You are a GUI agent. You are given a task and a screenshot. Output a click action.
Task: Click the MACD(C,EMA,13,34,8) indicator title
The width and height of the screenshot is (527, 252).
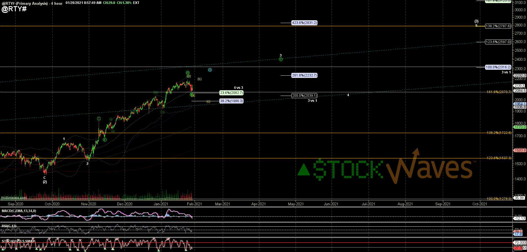(19, 211)
